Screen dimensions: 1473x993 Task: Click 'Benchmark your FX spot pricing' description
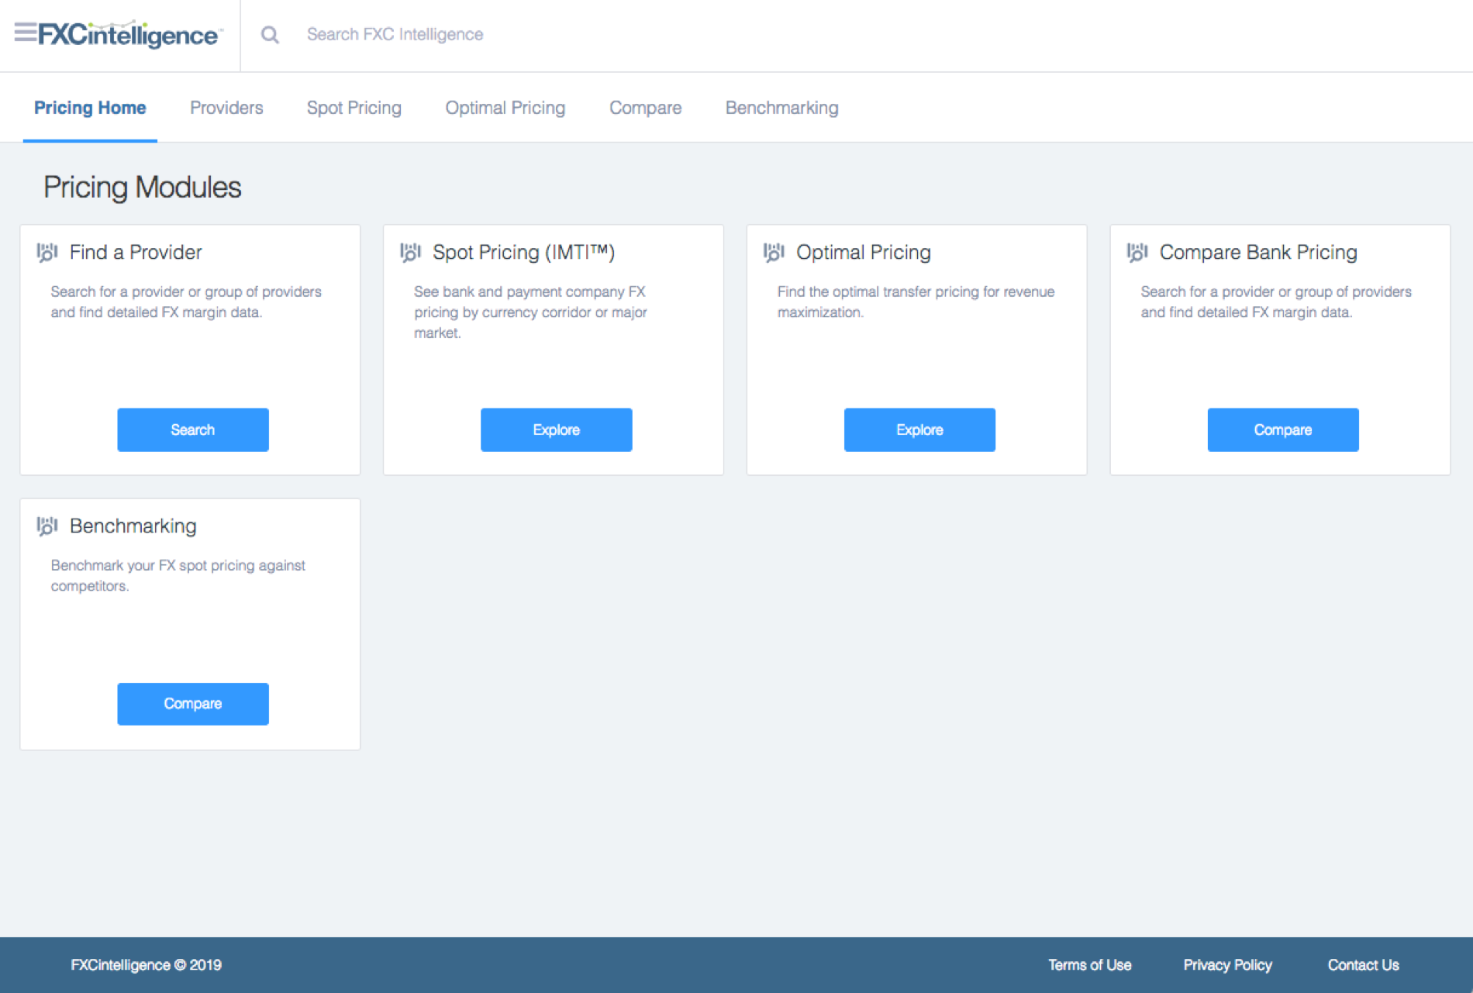[178, 575]
